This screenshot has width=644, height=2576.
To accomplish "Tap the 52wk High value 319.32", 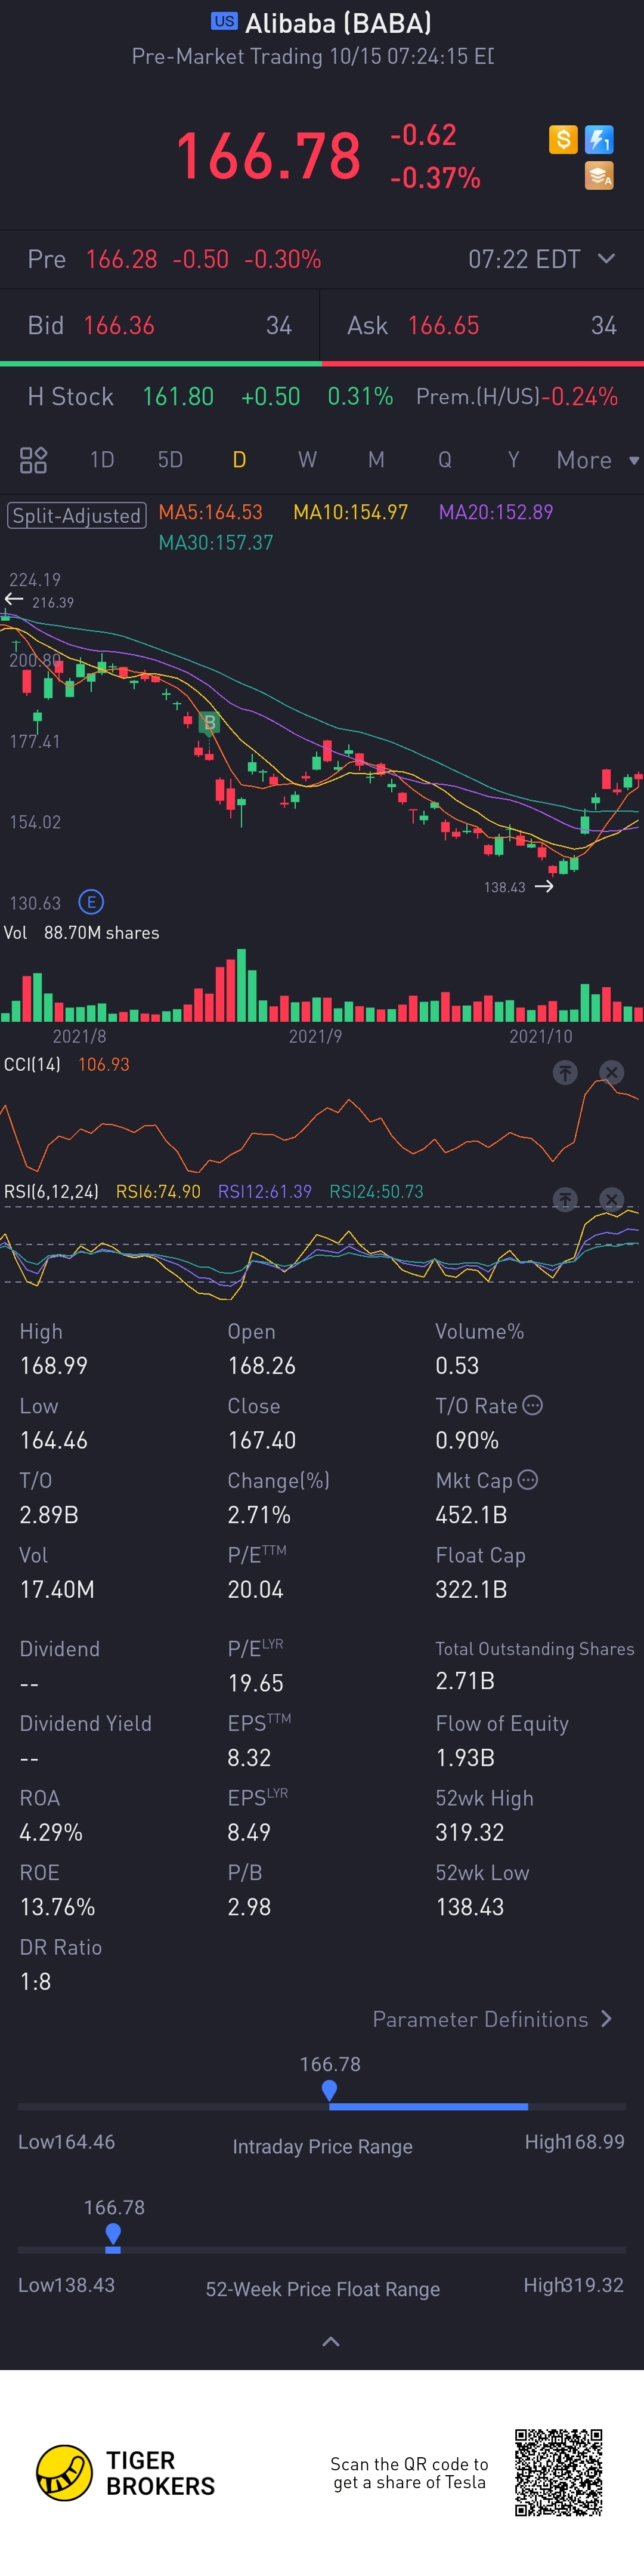I will click(469, 1832).
